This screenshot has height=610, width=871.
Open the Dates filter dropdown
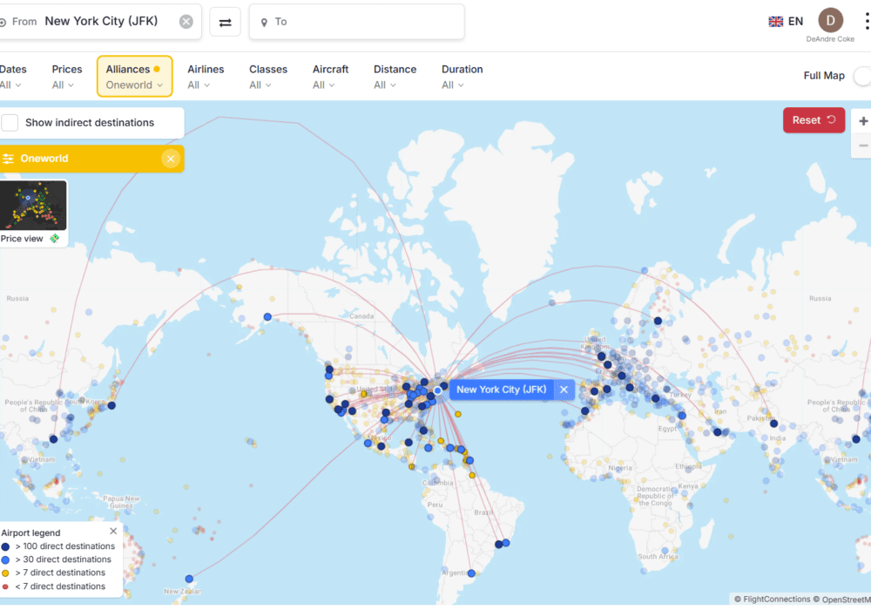coord(11,77)
